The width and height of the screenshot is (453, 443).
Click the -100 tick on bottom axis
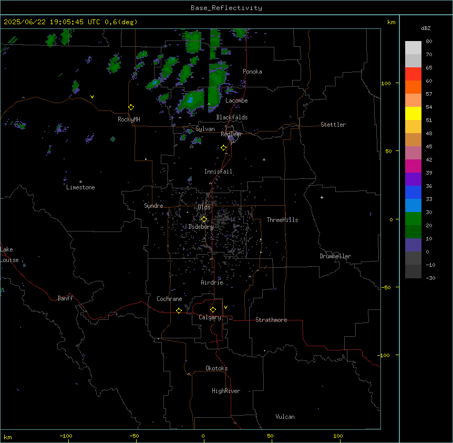[66, 436]
